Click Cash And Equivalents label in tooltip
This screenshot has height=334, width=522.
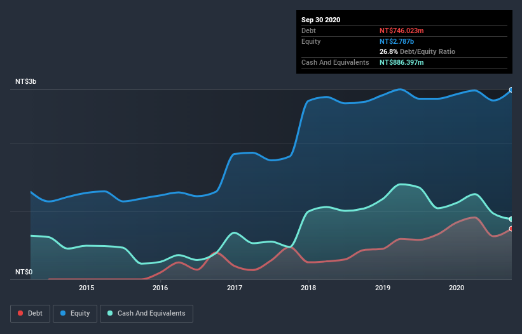[335, 62]
